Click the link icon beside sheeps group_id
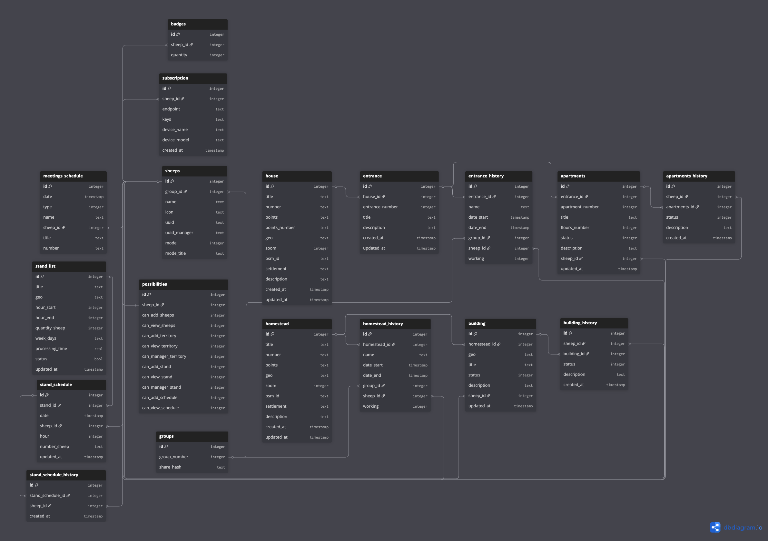The image size is (768, 541). coord(185,192)
